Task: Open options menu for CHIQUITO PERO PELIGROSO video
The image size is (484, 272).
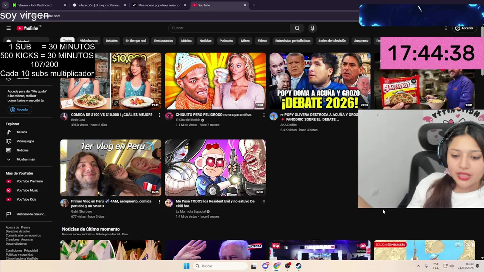Action: (264, 115)
